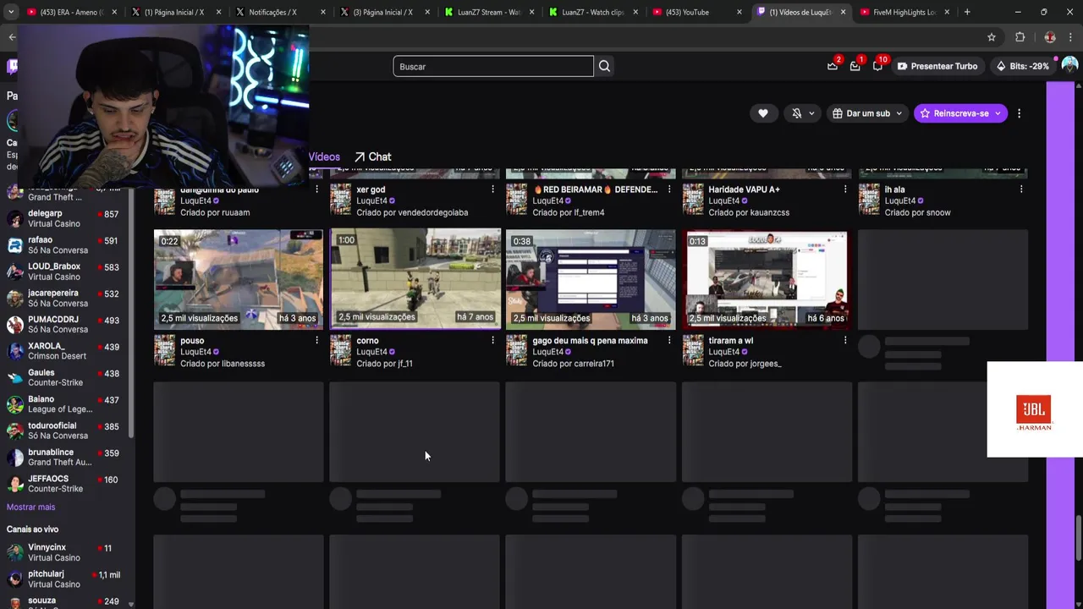1083x609 pixels.
Task: Open Gaules Counter-Strike channel in sidebar
Action: [66, 377]
